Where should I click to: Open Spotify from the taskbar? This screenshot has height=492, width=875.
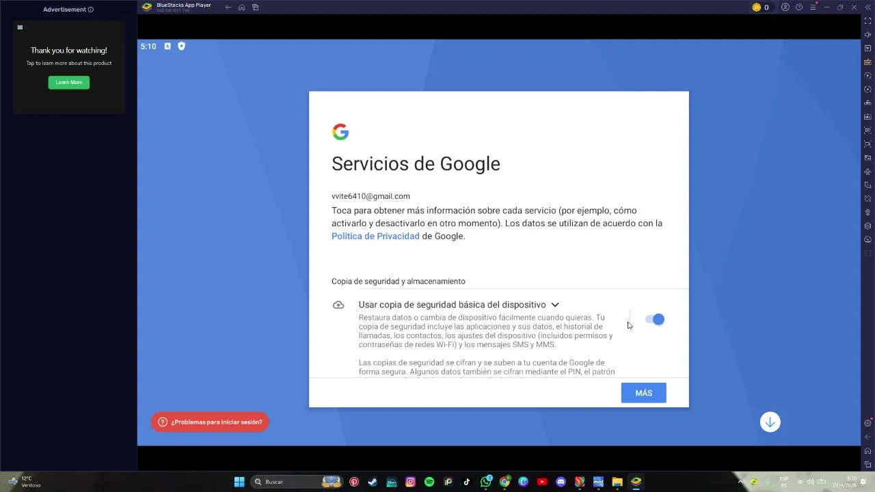(x=429, y=482)
